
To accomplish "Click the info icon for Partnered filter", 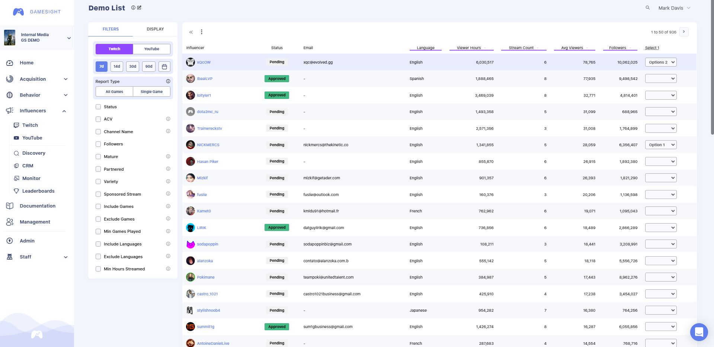I will tap(168, 169).
